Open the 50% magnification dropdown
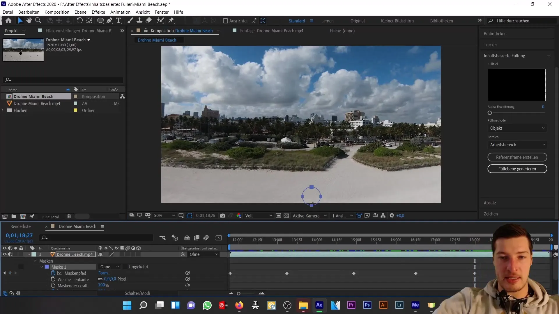 tap(164, 216)
